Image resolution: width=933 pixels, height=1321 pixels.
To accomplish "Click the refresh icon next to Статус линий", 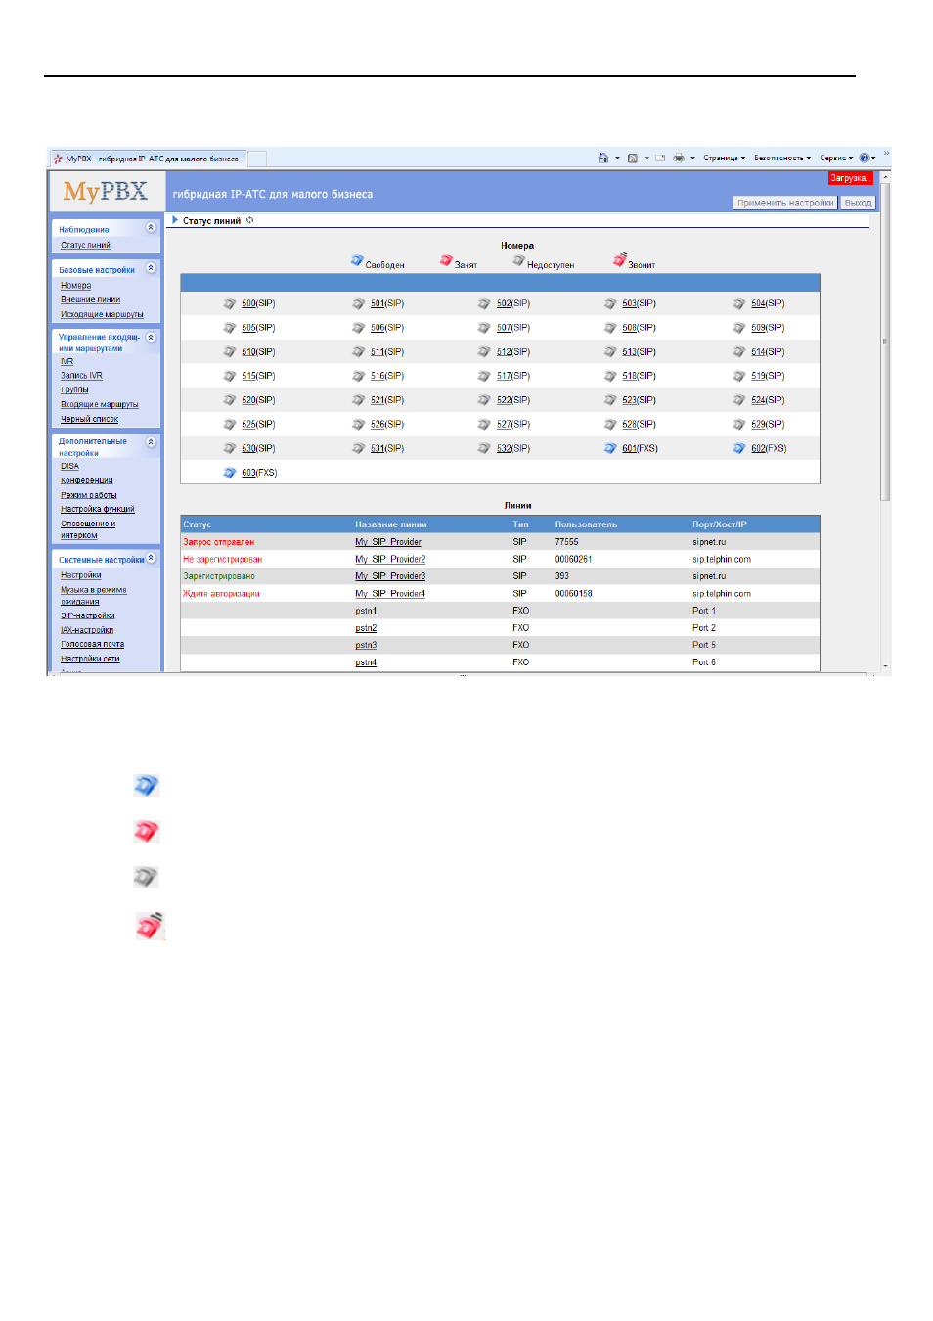I will (250, 220).
